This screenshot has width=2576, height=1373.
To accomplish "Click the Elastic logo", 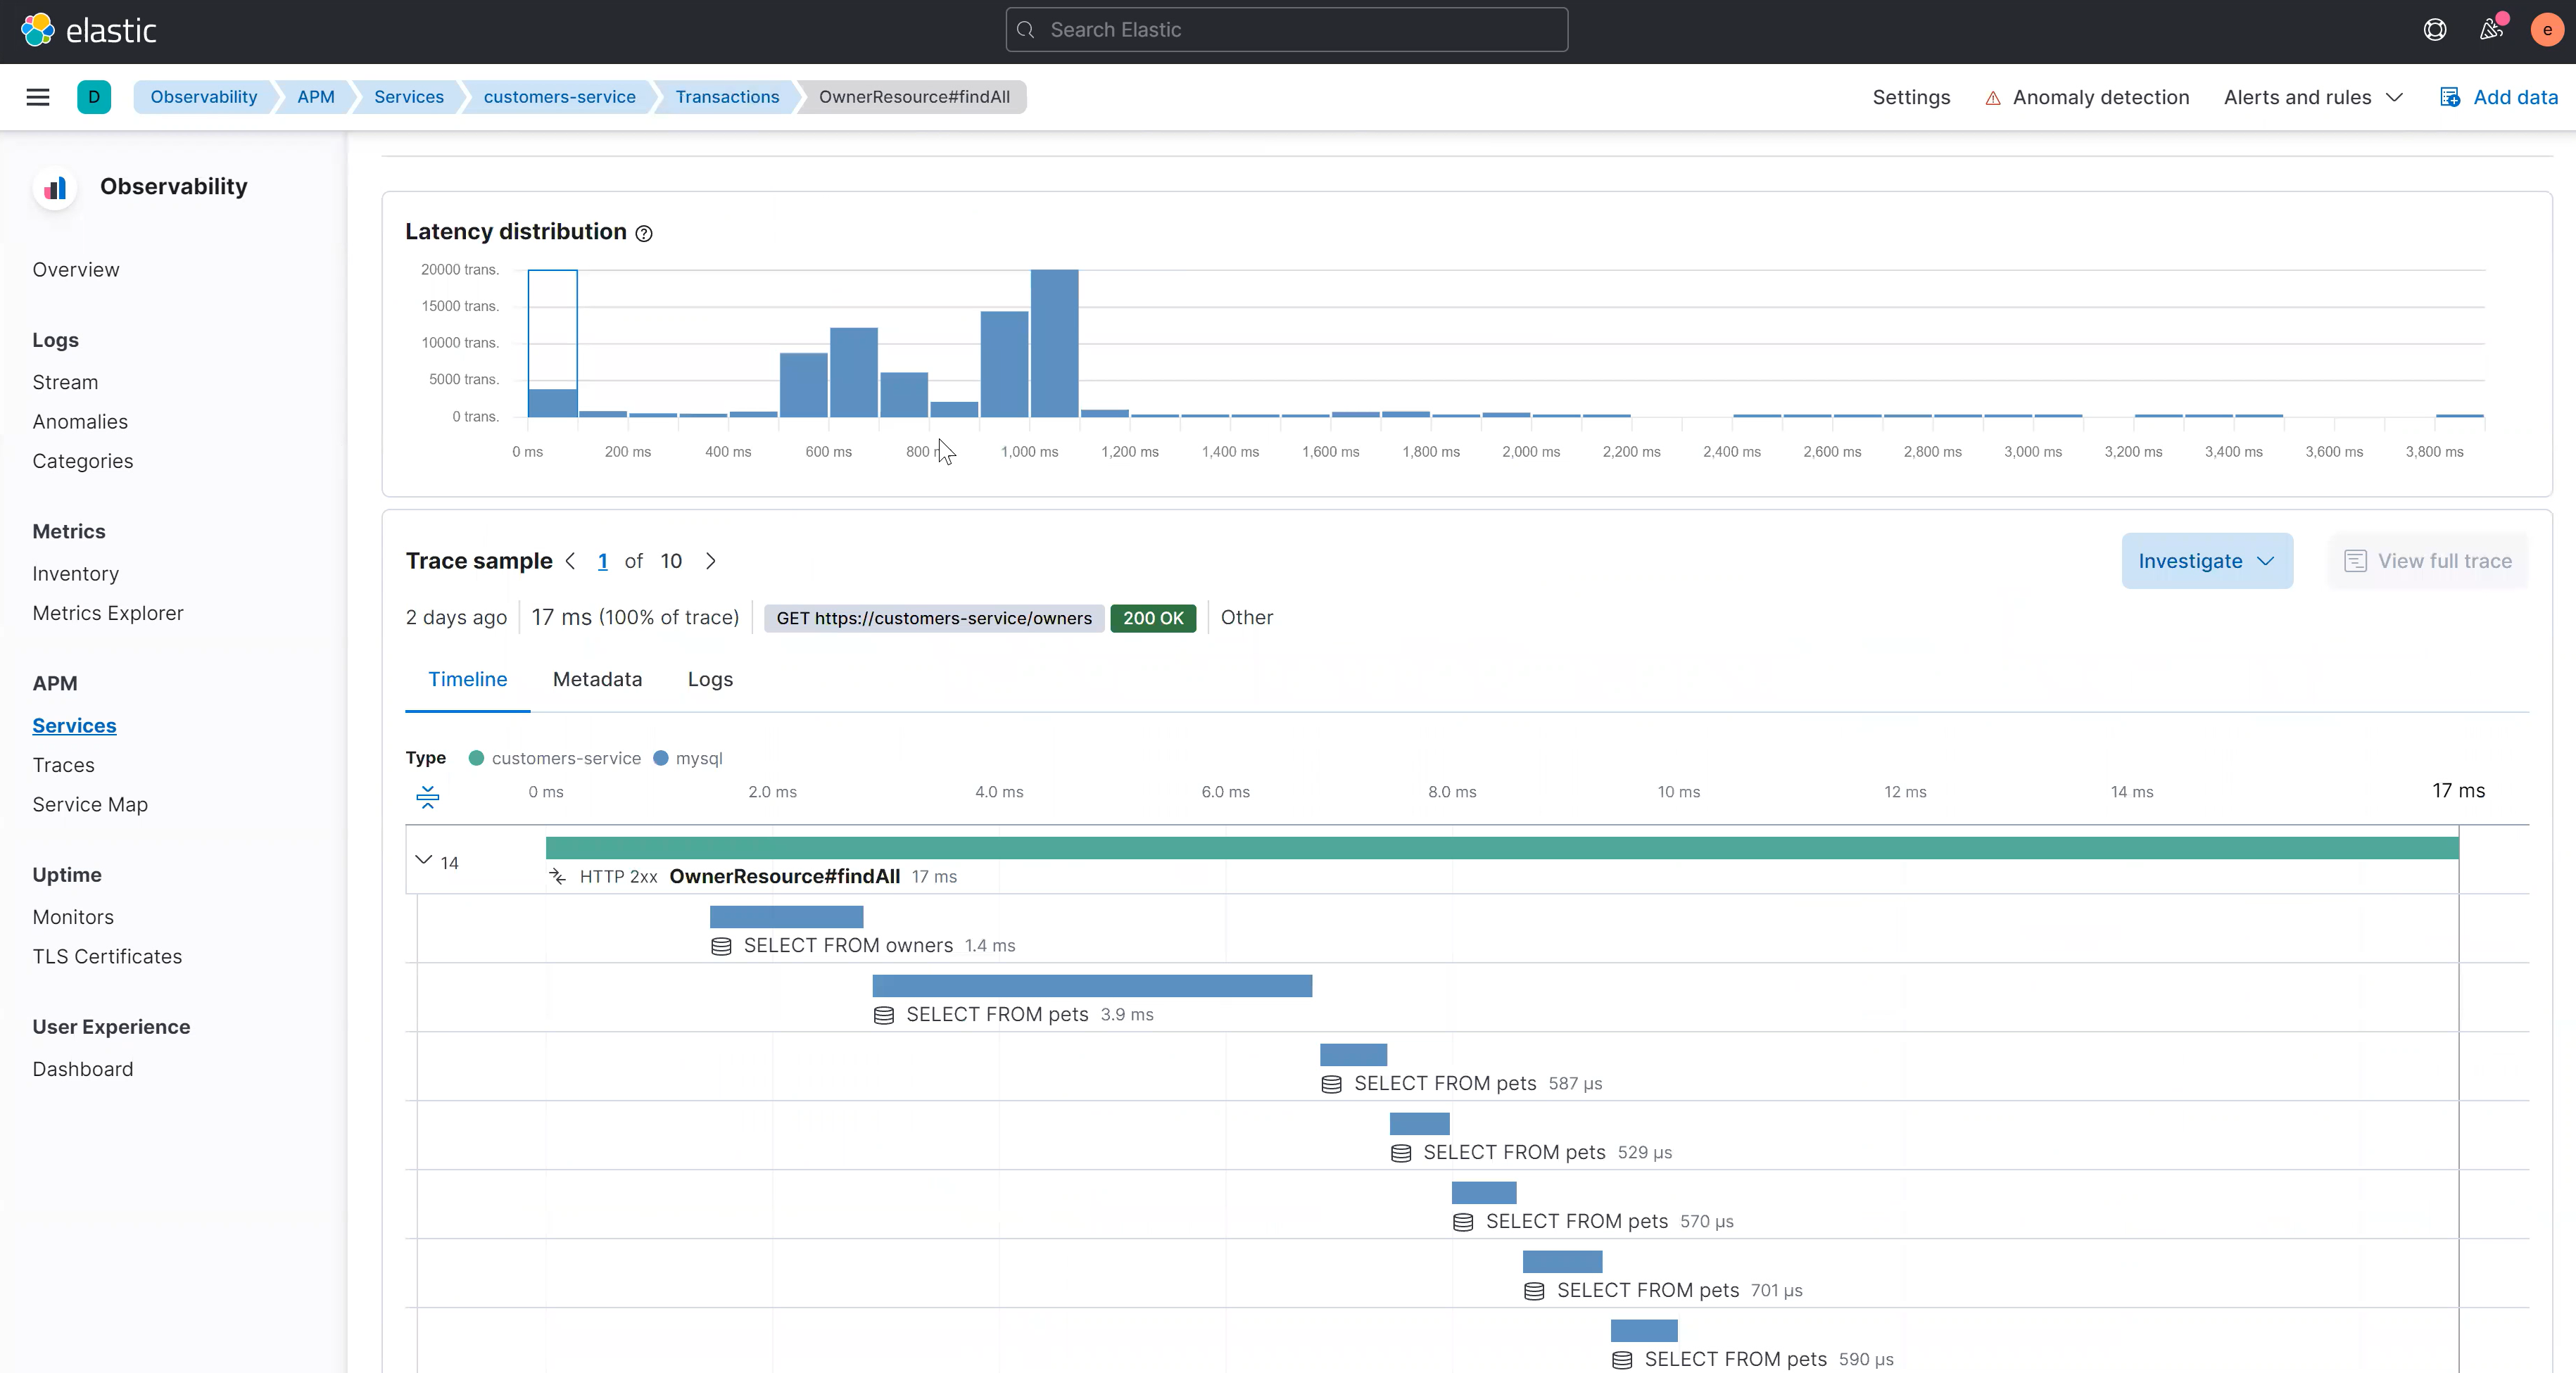I will (x=89, y=30).
